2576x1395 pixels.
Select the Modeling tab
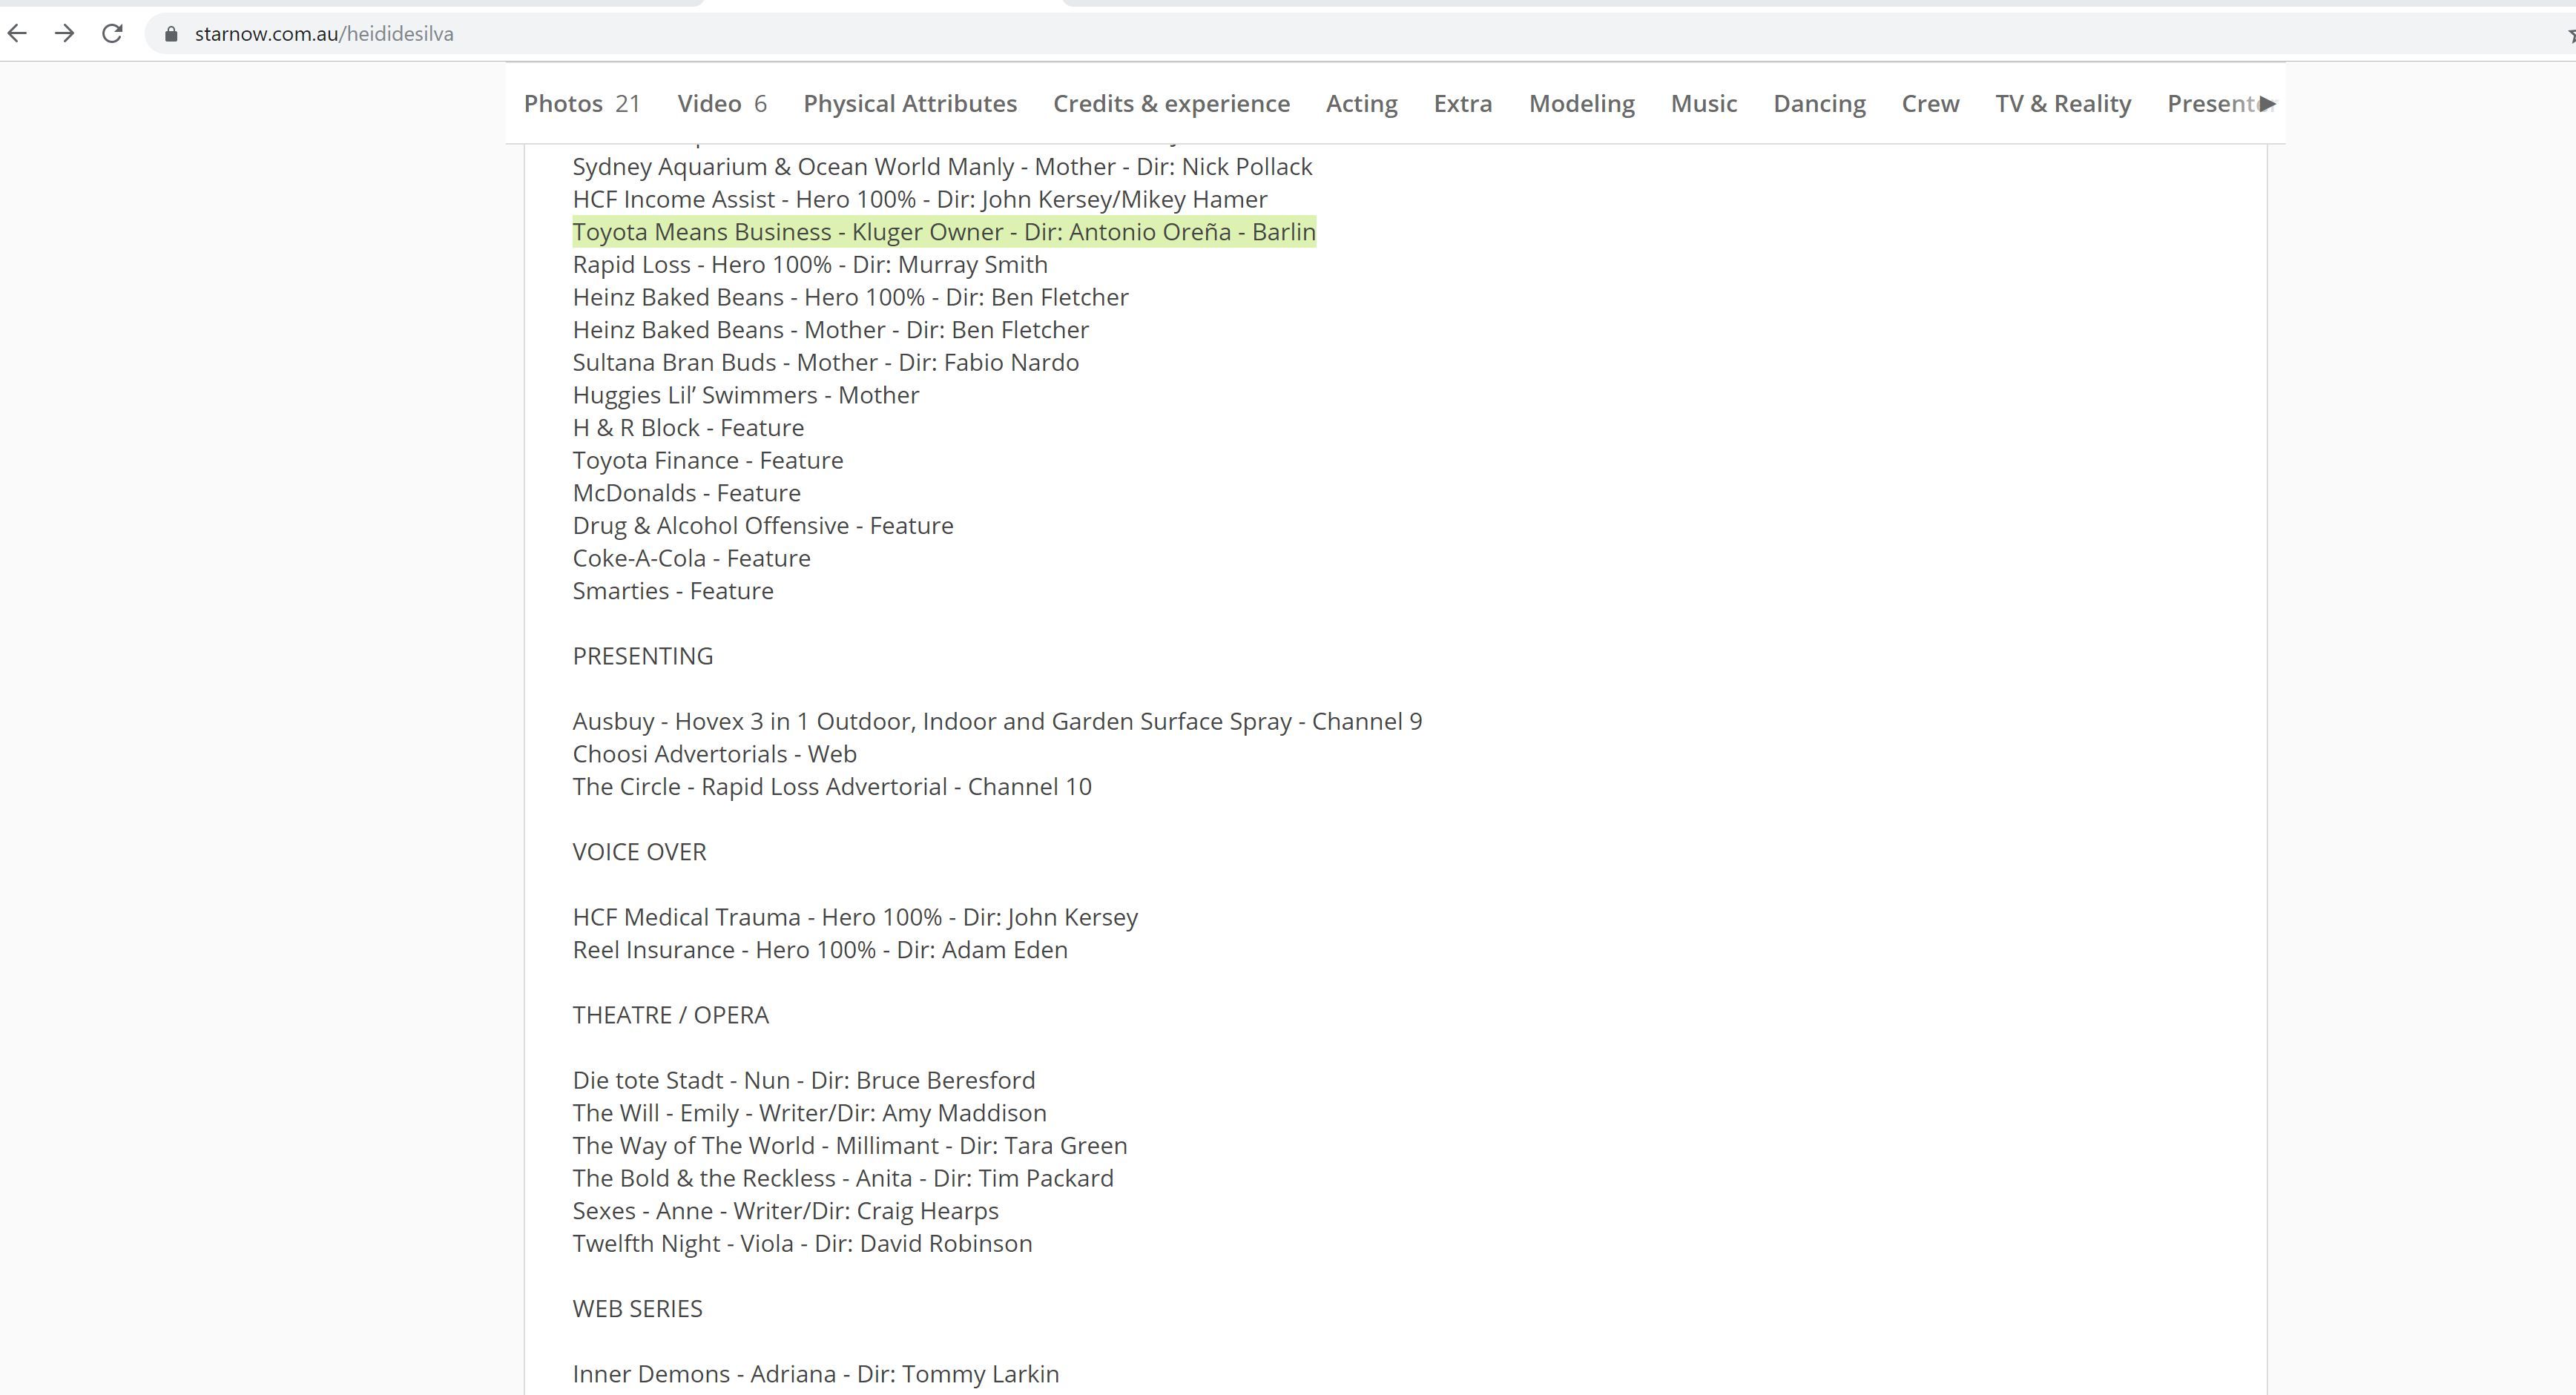pos(1581,104)
